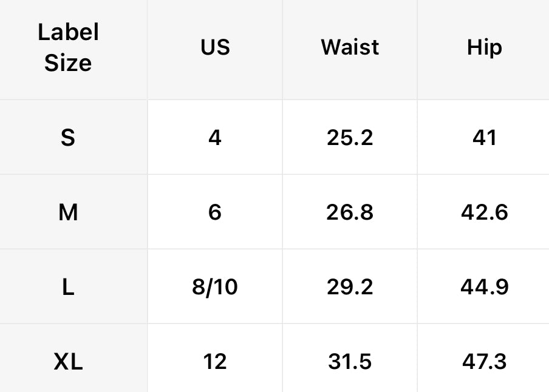This screenshot has height=392, width=549.
Task: Select the S label size cell
Action: coord(68,138)
